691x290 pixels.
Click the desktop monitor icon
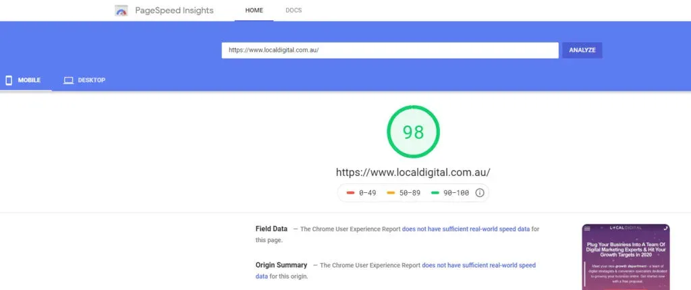point(68,80)
